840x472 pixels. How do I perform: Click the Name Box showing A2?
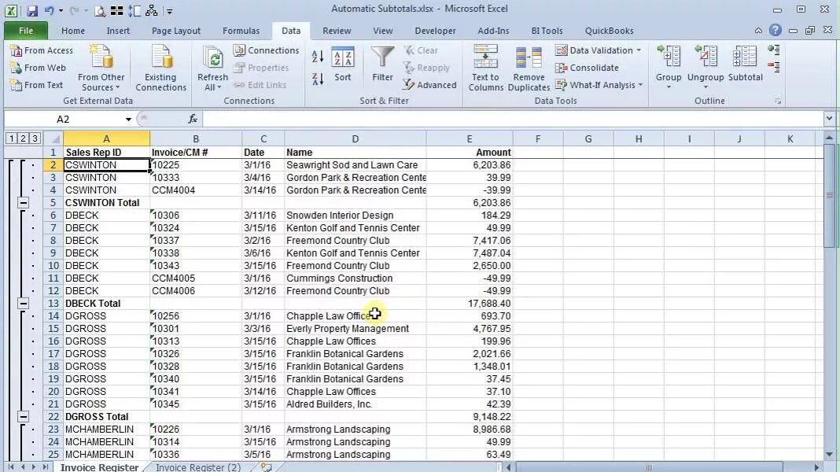pyautogui.click(x=63, y=119)
